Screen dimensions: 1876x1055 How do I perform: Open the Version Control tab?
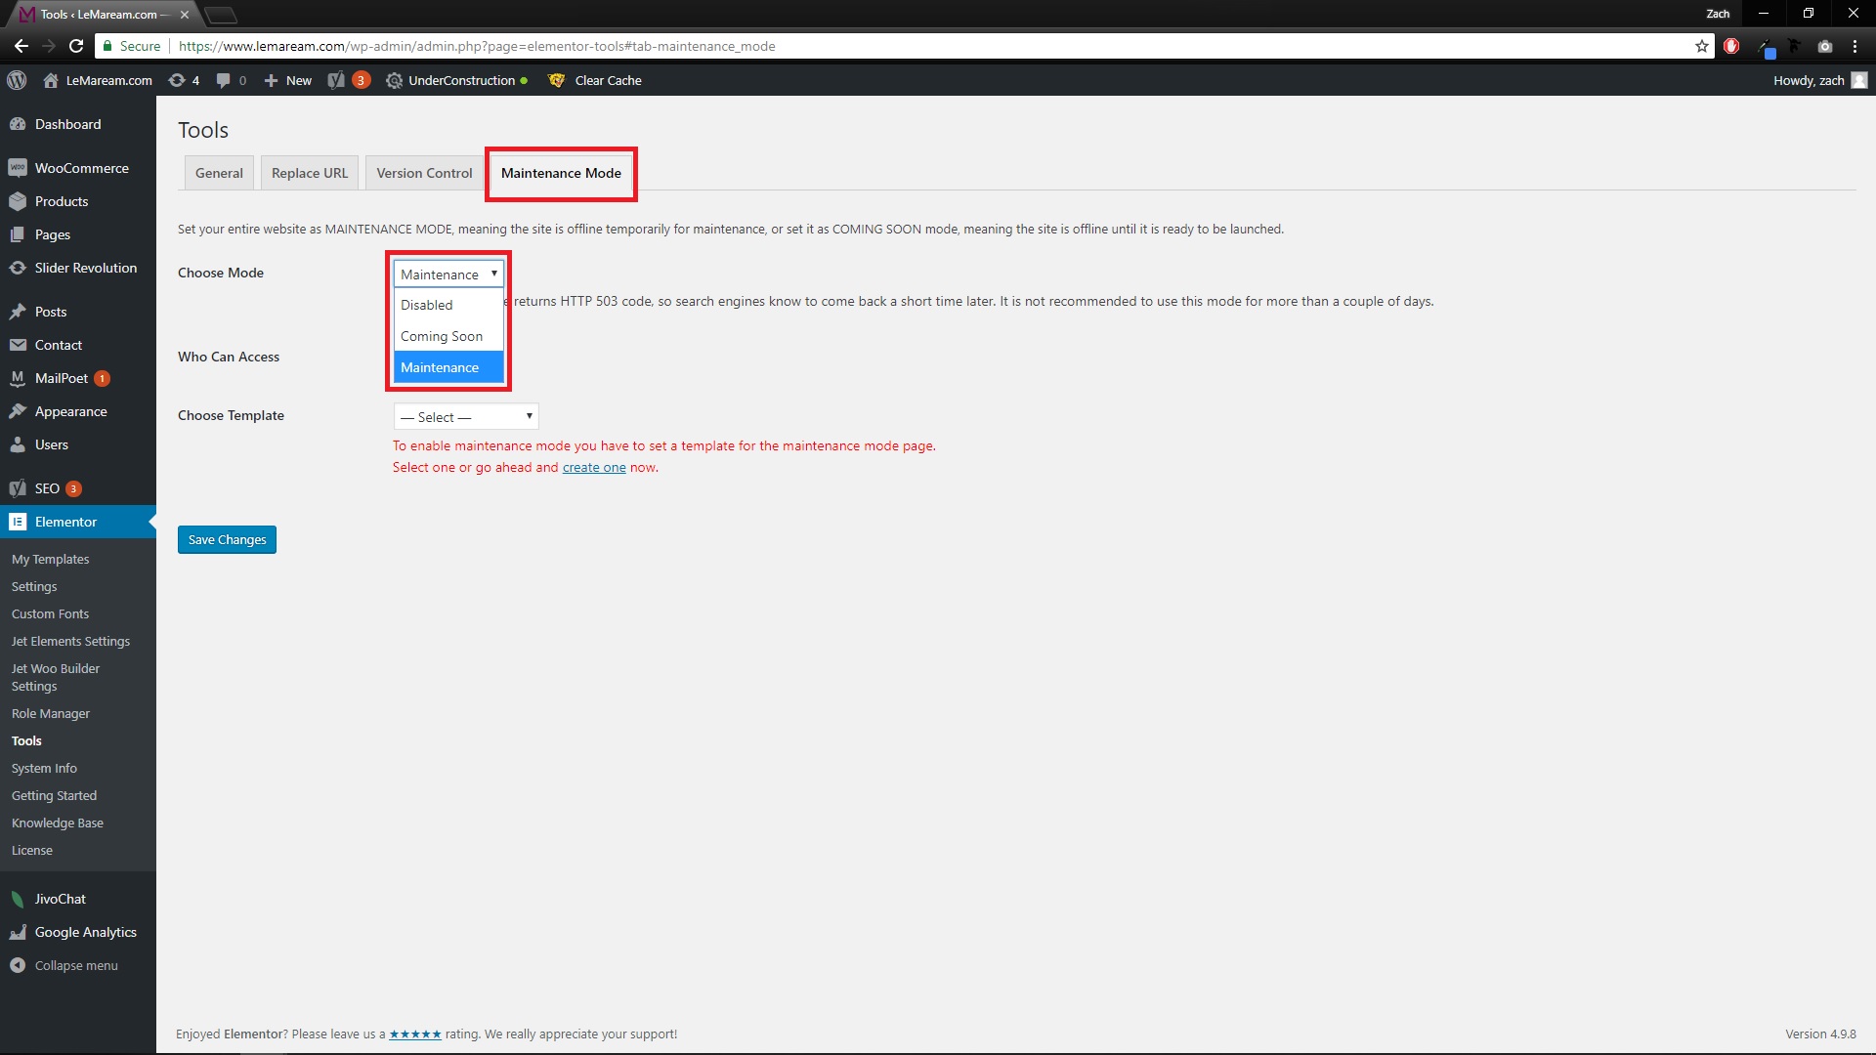[424, 173]
